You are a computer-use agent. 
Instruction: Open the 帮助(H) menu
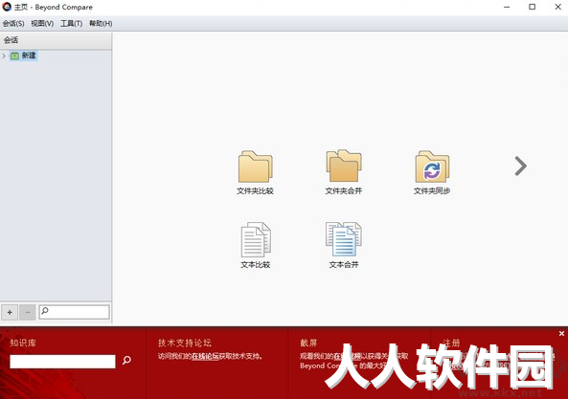(x=101, y=24)
